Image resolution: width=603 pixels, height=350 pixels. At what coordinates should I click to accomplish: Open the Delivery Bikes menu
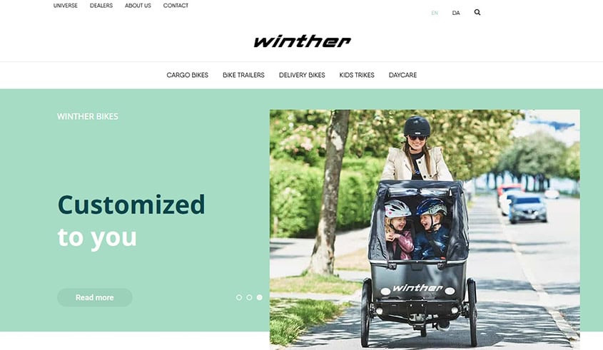tap(302, 75)
